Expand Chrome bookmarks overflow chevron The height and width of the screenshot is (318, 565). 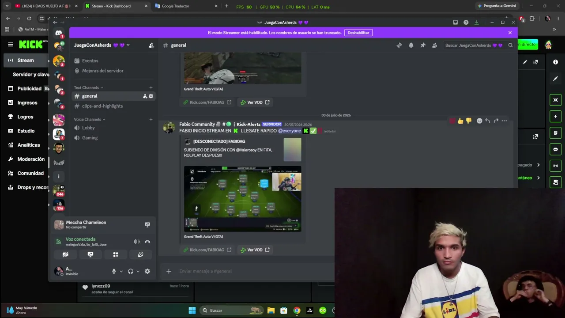[554, 30]
